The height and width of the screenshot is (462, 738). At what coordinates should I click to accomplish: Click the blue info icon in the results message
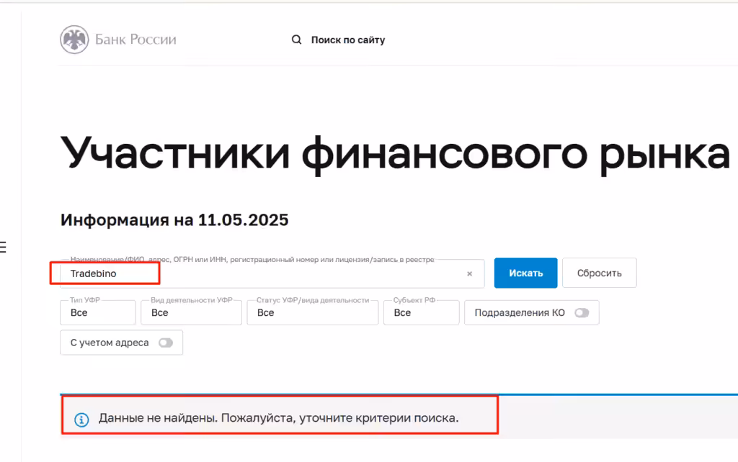click(81, 420)
